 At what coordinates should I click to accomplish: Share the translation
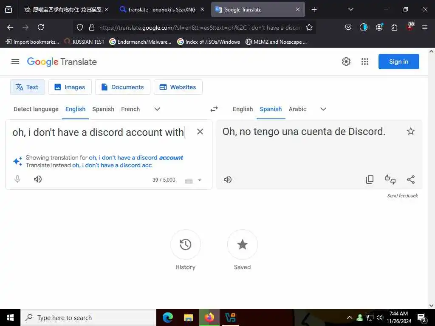click(411, 180)
